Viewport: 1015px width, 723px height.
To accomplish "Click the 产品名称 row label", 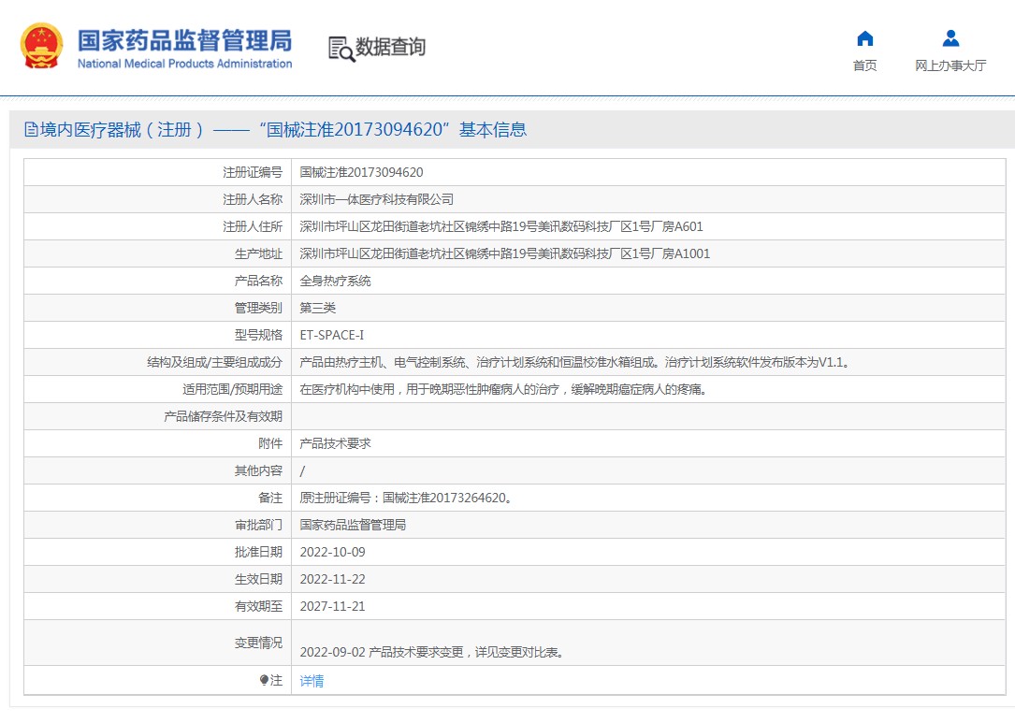I will click(258, 281).
